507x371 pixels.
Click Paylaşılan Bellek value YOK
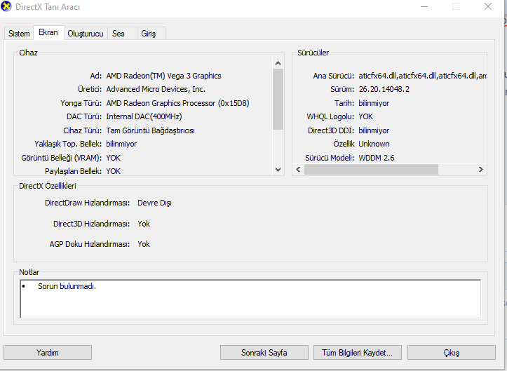coord(113,171)
